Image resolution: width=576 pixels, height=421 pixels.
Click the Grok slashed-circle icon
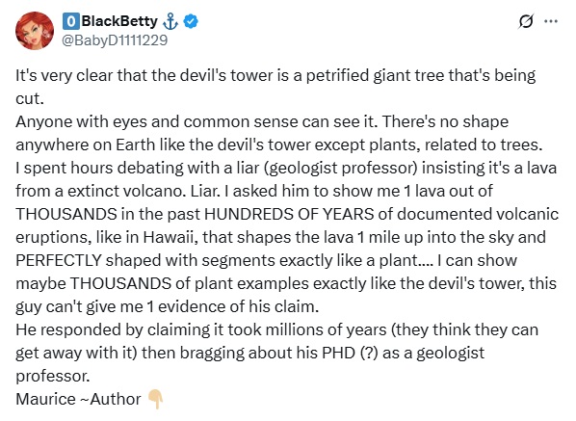(x=525, y=21)
